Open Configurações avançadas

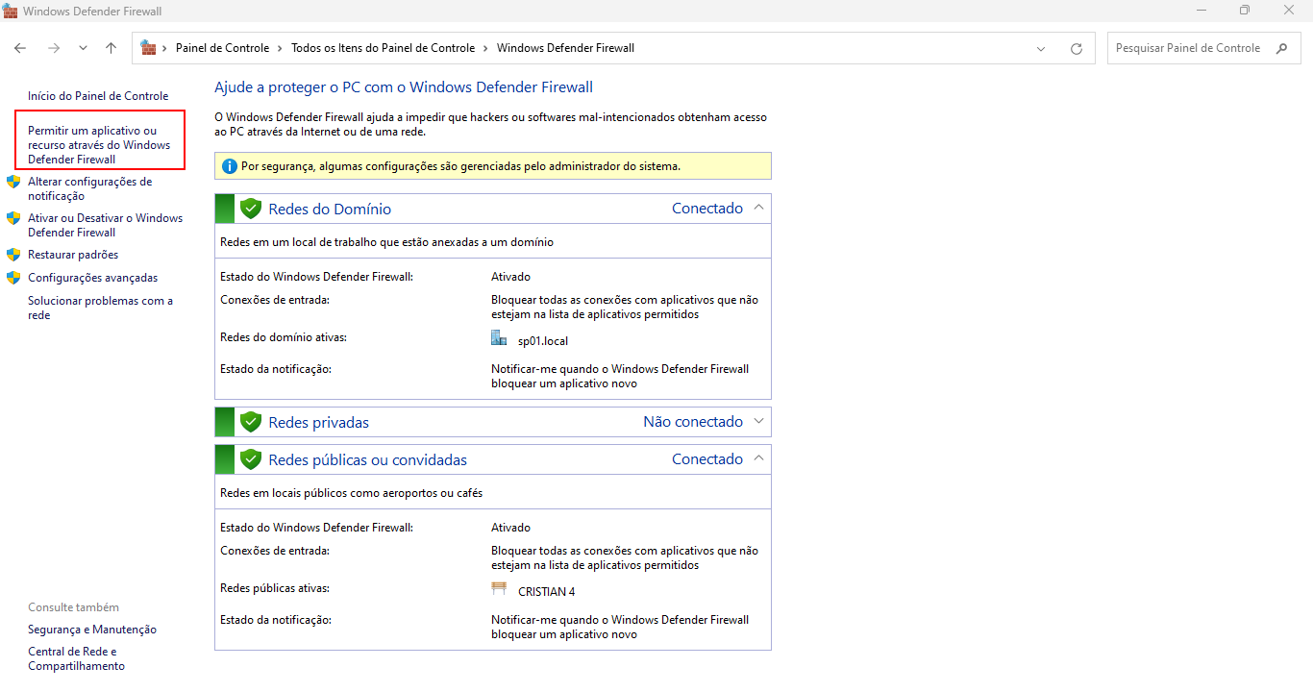click(92, 278)
